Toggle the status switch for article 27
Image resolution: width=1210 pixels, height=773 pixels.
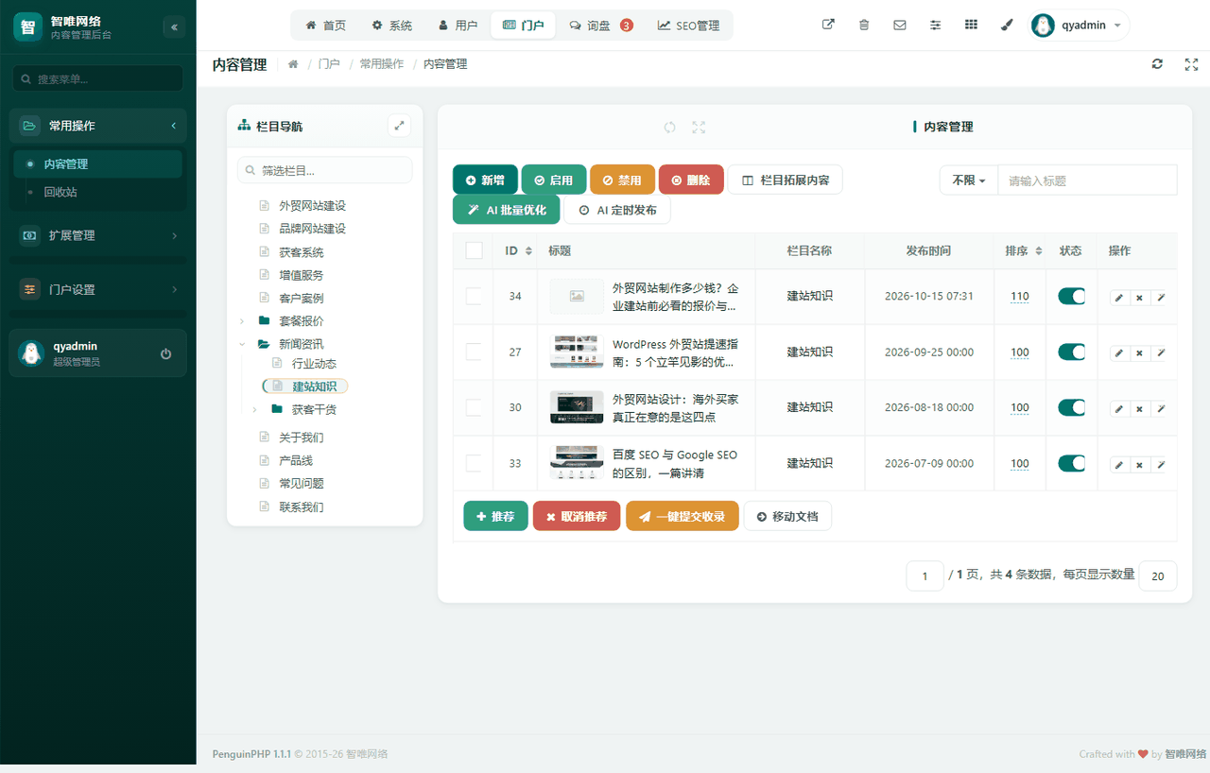coord(1072,352)
